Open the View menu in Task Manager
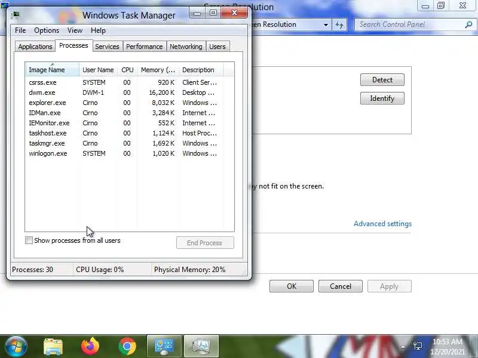The height and width of the screenshot is (358, 478). coord(75,30)
